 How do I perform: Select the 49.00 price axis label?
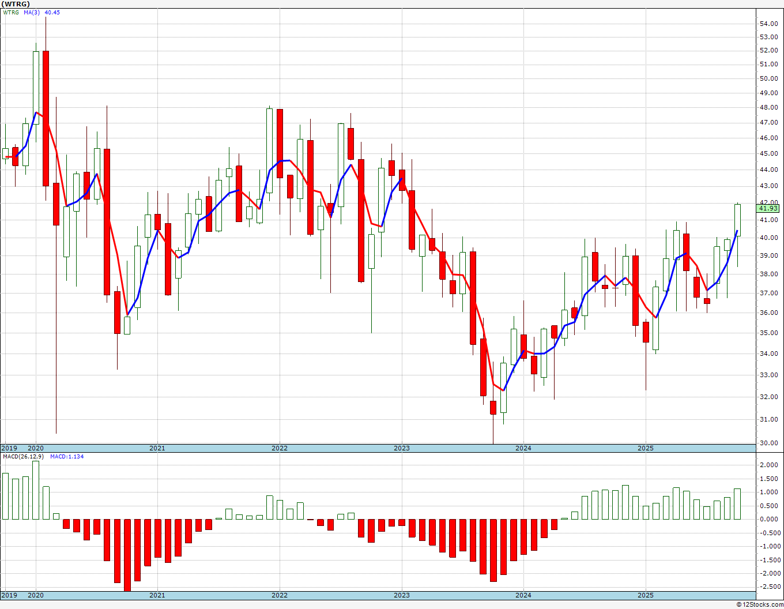pyautogui.click(x=769, y=93)
